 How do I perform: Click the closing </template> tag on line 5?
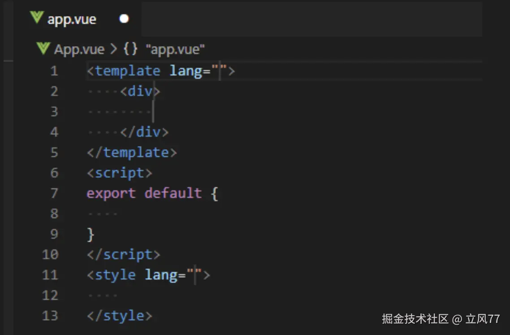coord(132,153)
